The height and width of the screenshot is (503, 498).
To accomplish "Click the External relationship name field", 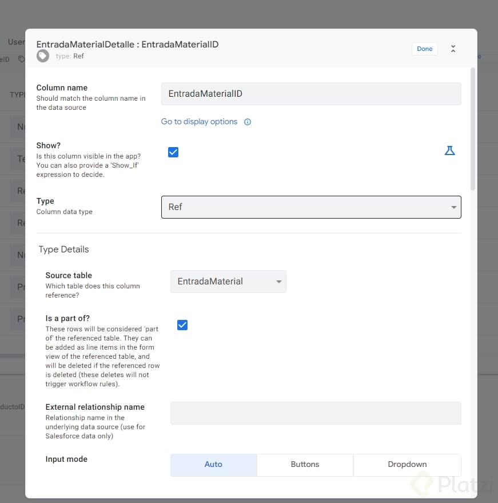I will click(x=316, y=413).
